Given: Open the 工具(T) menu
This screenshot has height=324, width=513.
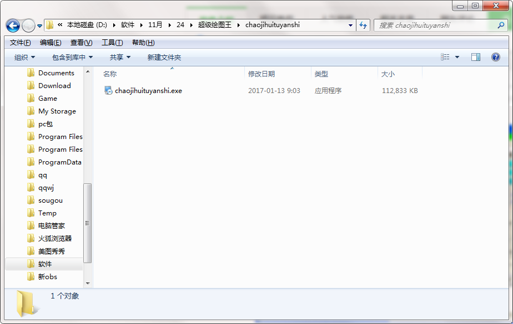Looking at the screenshot, I should tap(112, 43).
